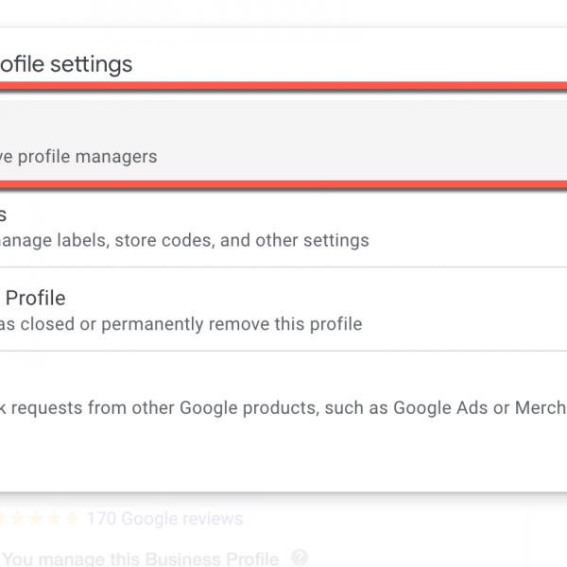Click the last star in the rating
567x567 pixels.
(72, 519)
